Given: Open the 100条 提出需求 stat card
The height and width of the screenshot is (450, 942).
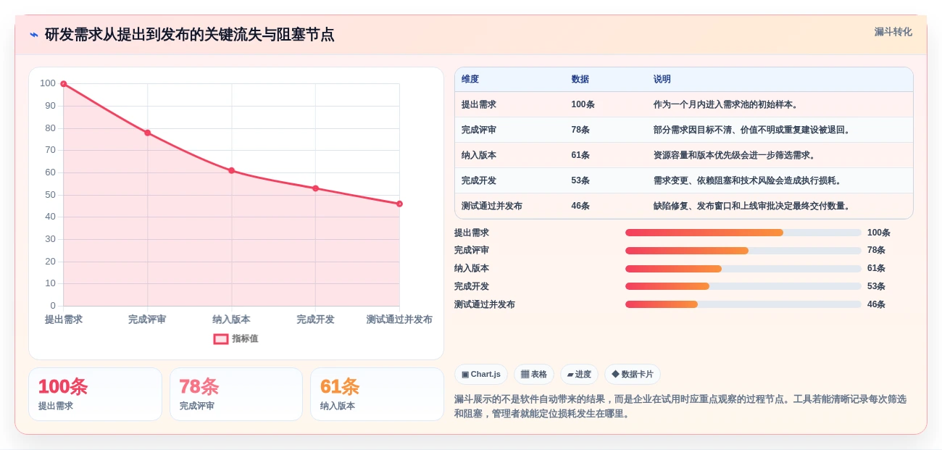Looking at the screenshot, I should [x=95, y=394].
